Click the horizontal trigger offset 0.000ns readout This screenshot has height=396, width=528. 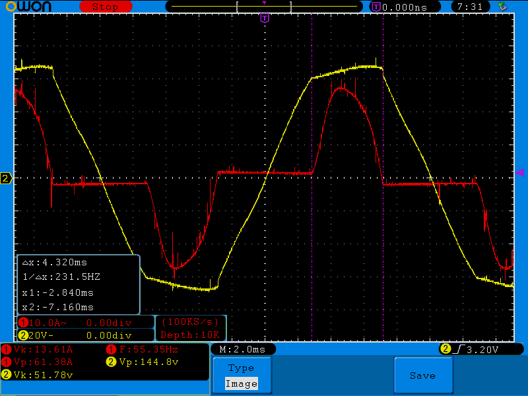point(405,7)
